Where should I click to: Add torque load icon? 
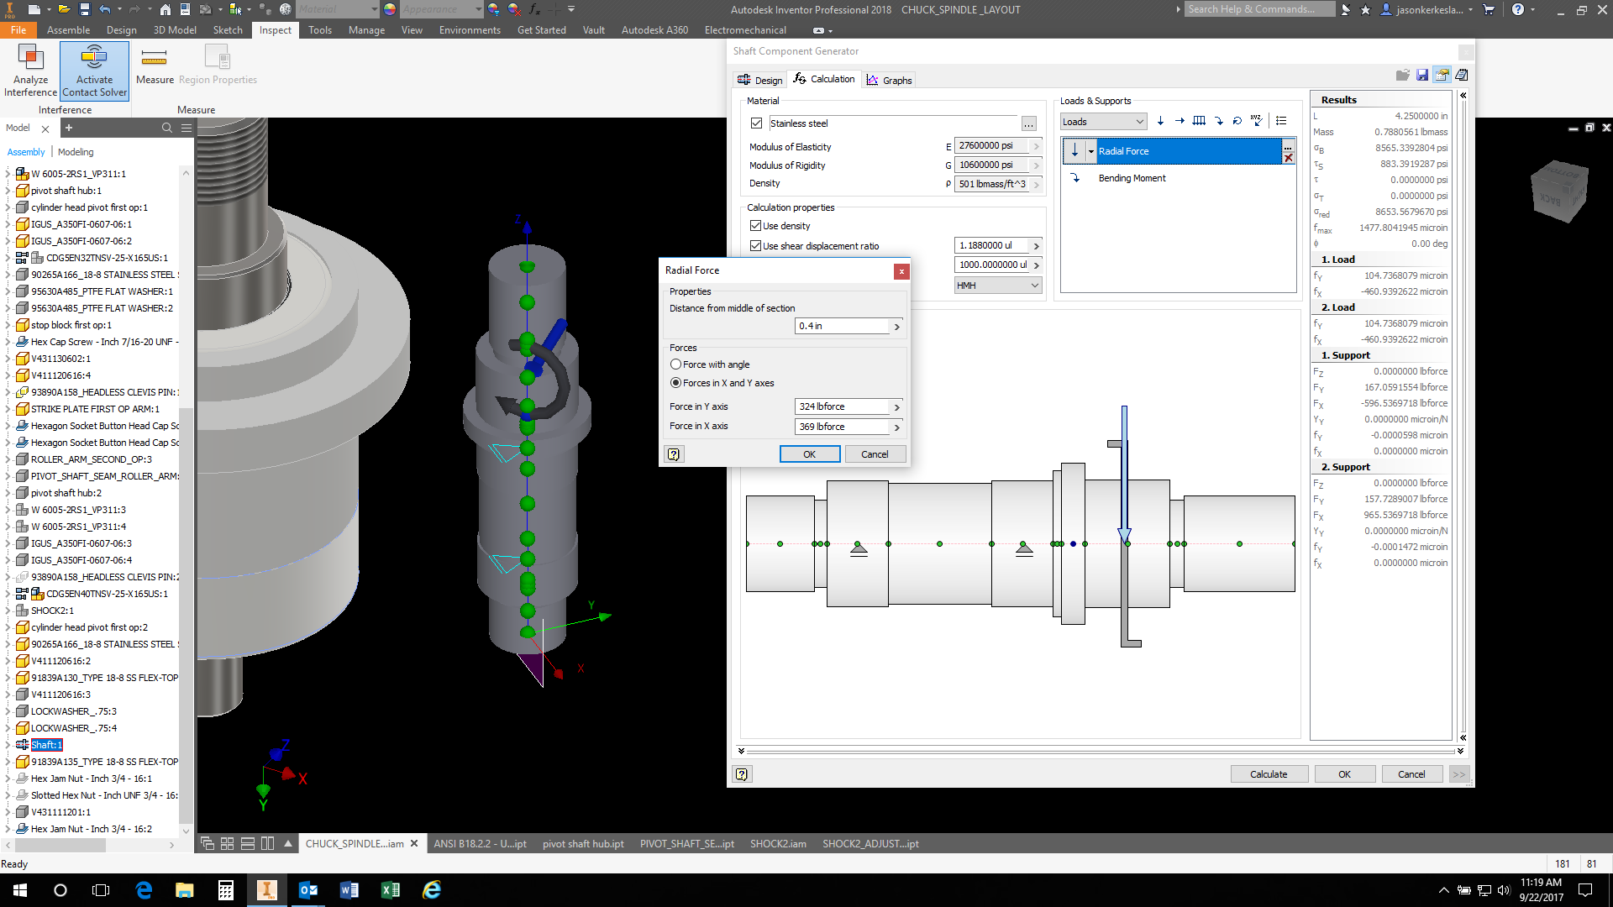[1237, 121]
